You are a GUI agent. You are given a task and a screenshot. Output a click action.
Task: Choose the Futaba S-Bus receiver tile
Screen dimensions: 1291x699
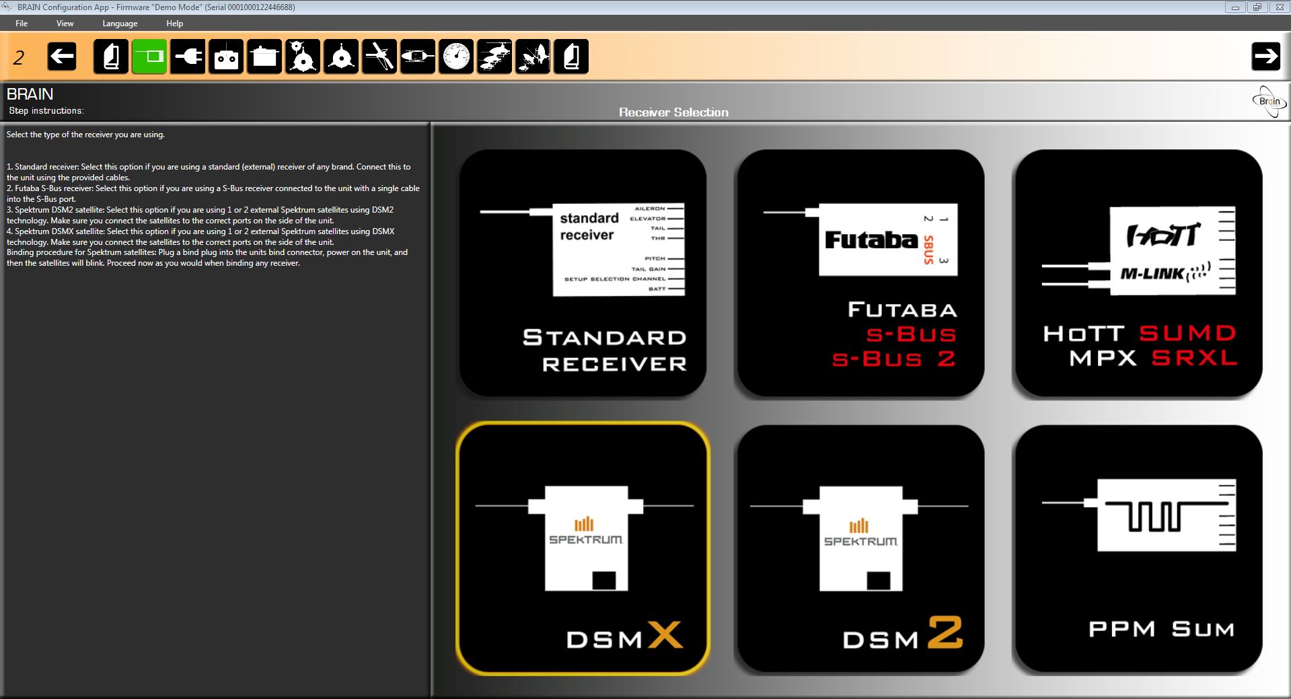point(860,272)
